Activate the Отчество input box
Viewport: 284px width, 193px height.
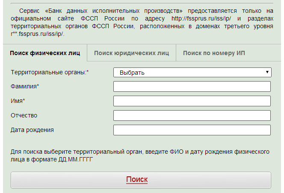[x=192, y=115]
